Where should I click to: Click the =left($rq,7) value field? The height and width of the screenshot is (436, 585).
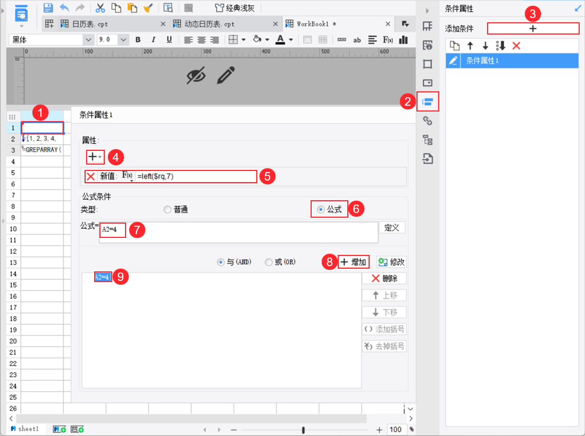pos(196,176)
